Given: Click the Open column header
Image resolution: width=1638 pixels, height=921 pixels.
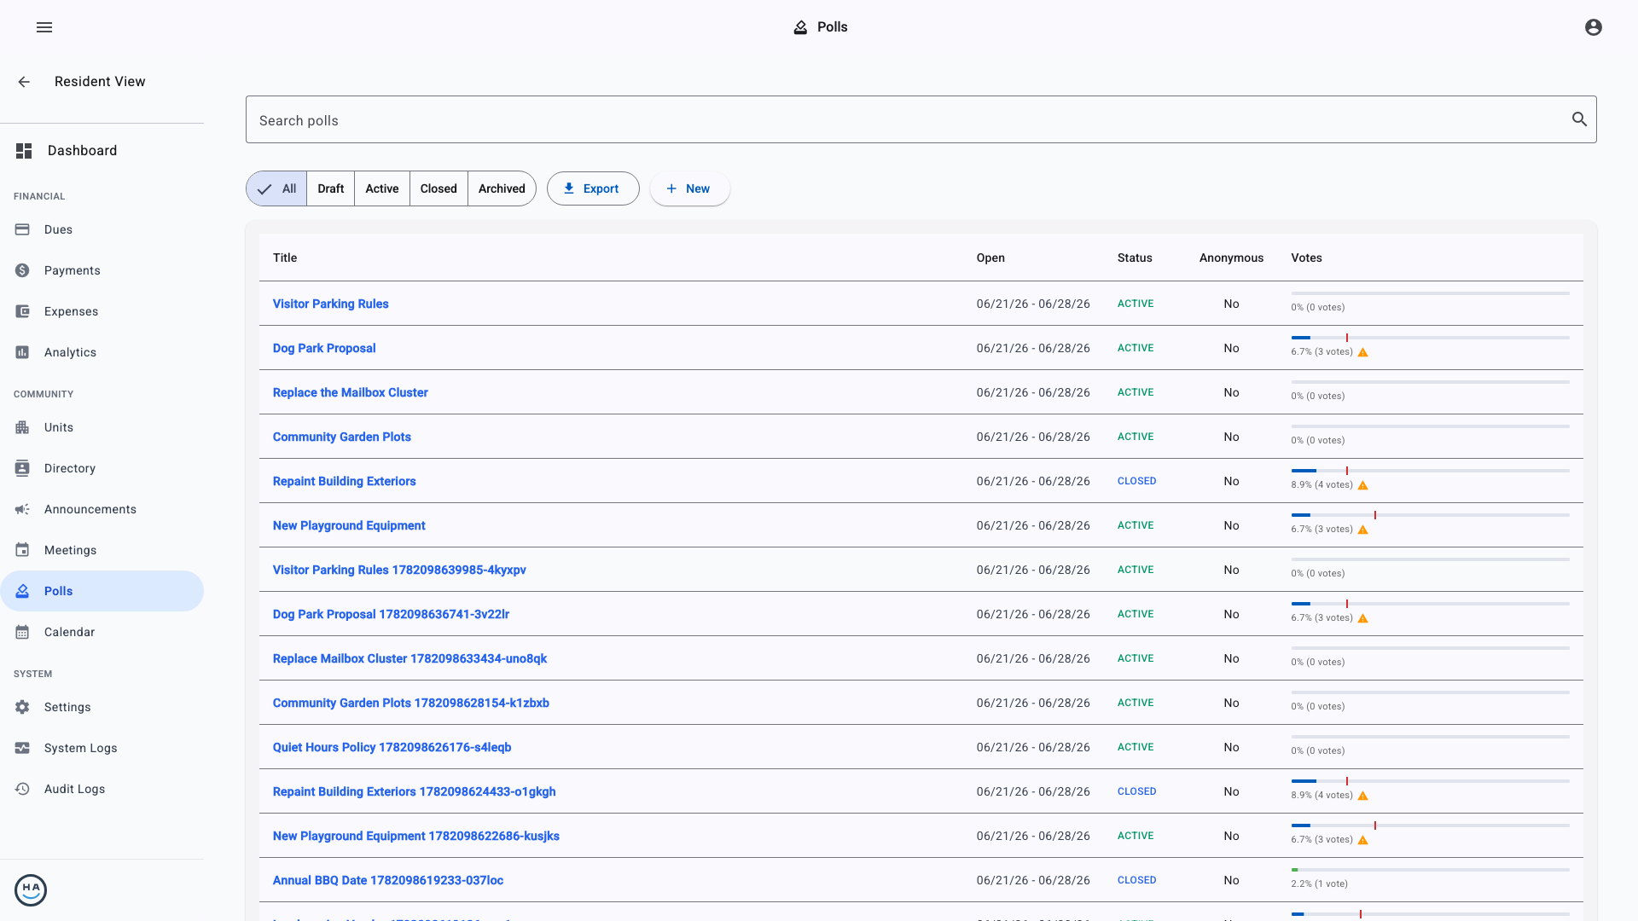Looking at the screenshot, I should [x=990, y=258].
